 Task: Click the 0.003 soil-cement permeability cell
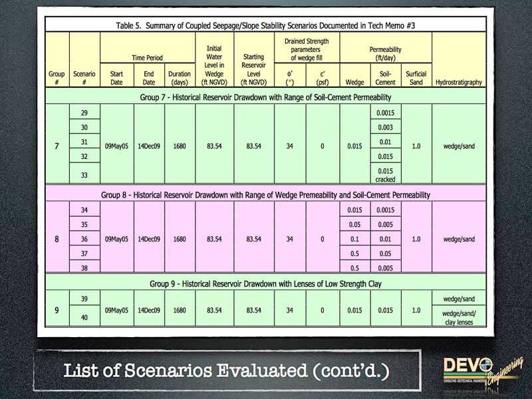(x=385, y=128)
